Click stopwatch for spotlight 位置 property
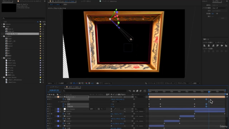Screen dimensions: 229x129 point(63,99)
